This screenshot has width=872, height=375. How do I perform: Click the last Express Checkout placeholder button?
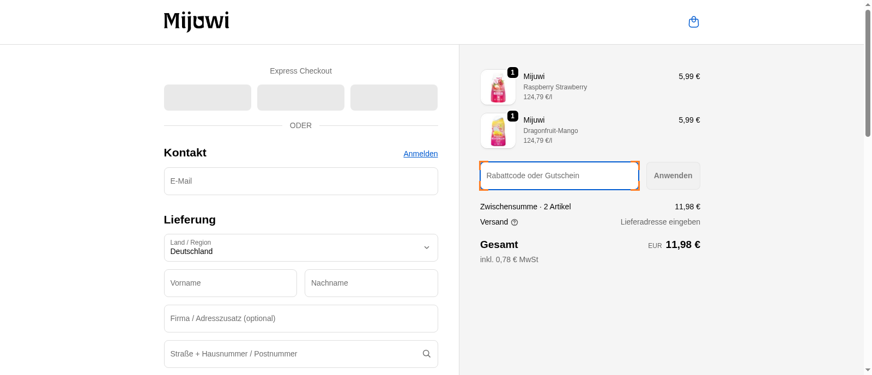click(x=394, y=98)
